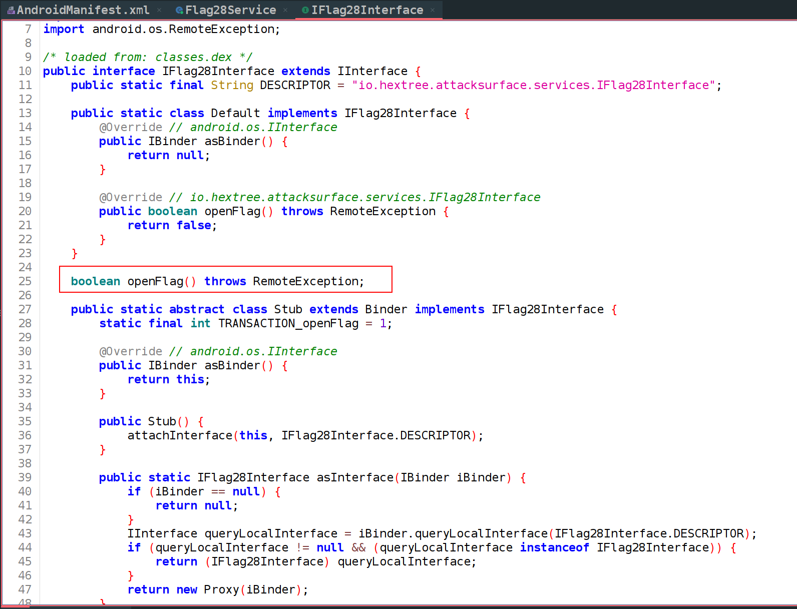Switch to the AndroidManifest.xml tab

pos(83,10)
